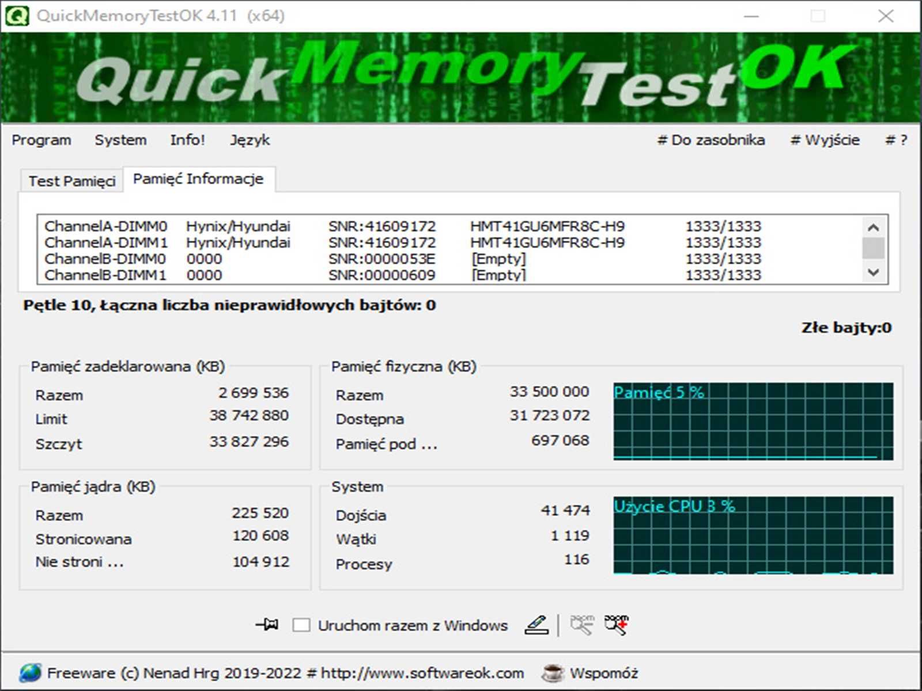
Task: Click the Nie stroni ... value 104 912
Action: tap(260, 561)
